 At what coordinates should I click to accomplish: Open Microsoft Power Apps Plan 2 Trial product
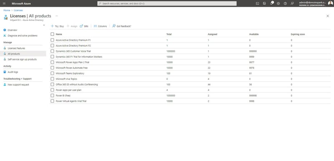coord(72,62)
